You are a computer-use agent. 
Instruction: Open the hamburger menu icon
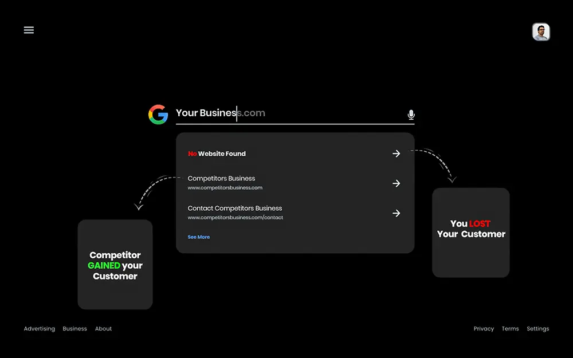coord(29,30)
